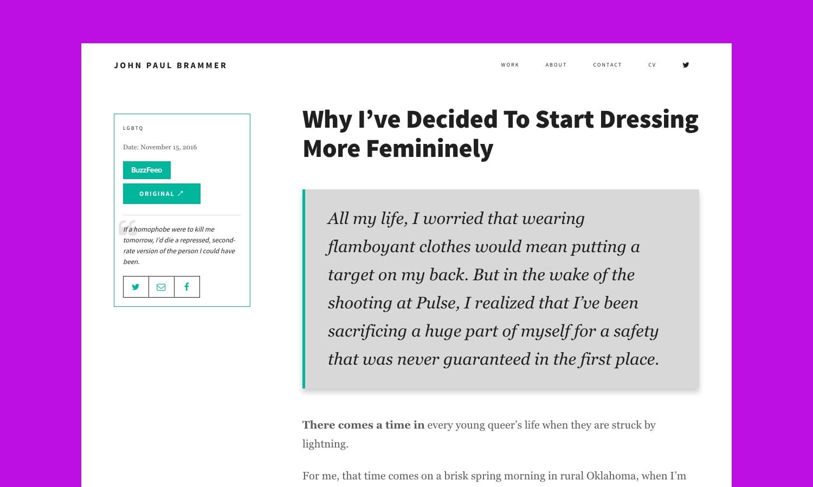Open the CONTACT page
Screen dimensions: 813x487
[608, 65]
